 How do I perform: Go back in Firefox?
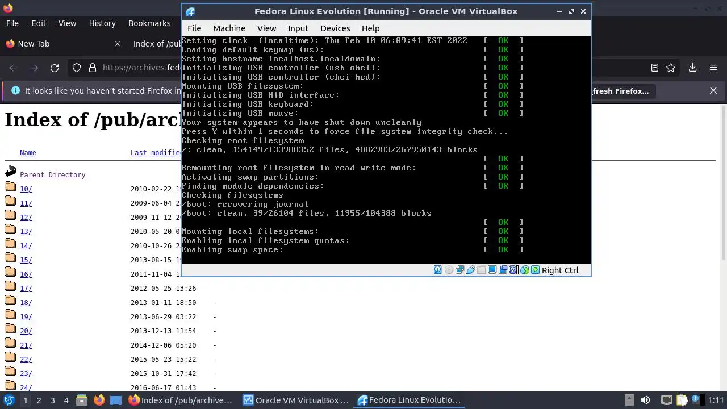pyautogui.click(x=14, y=68)
